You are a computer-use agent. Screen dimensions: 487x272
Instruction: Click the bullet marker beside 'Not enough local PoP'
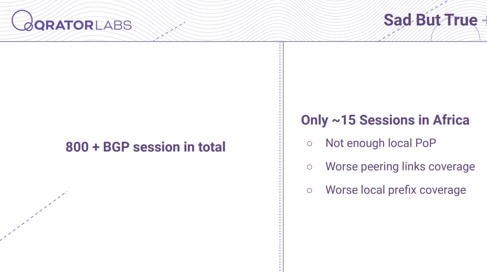[309, 143]
